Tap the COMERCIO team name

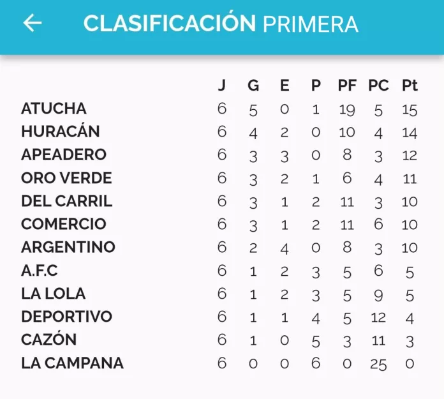(64, 224)
